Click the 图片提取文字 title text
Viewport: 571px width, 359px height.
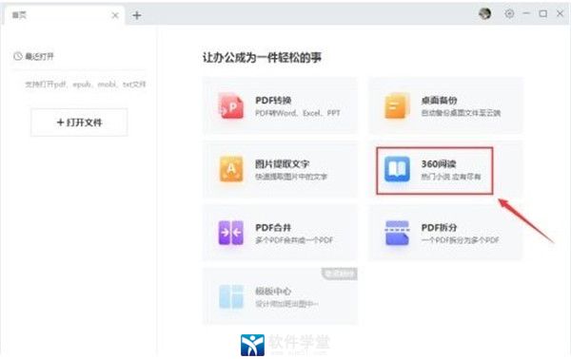[282, 164]
